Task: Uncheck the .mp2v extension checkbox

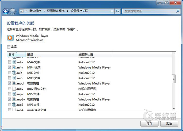Action: (x=10, y=99)
